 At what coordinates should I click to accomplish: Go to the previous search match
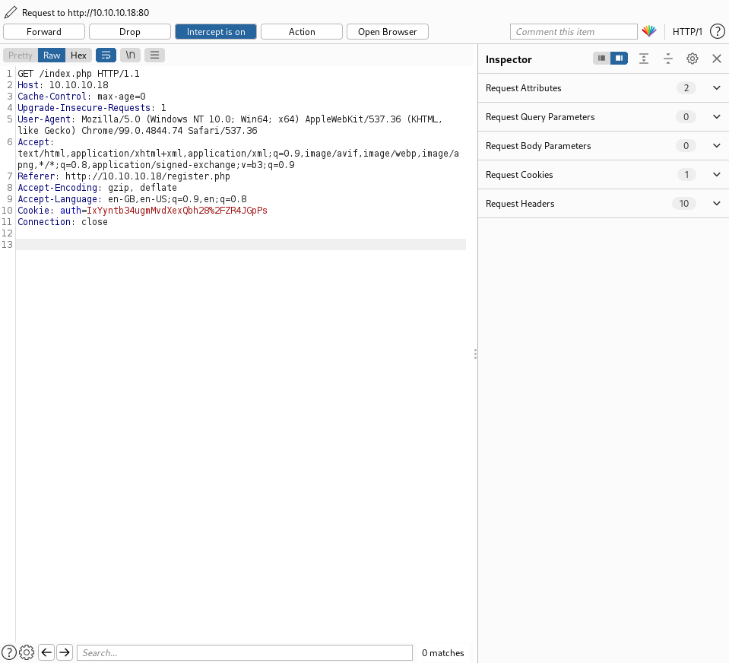(46, 652)
